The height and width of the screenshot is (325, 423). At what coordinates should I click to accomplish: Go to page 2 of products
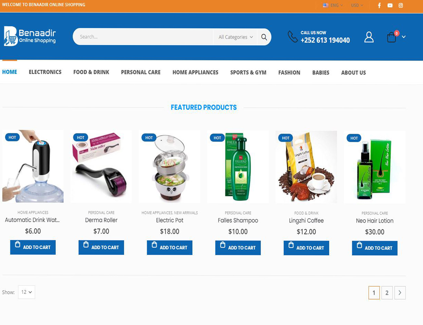coord(387,293)
